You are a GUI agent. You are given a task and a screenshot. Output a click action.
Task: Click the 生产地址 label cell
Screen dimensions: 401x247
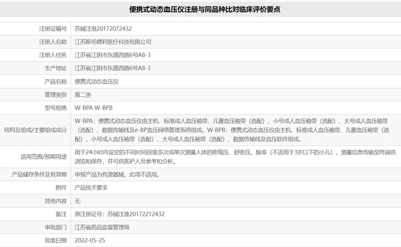click(x=56, y=69)
